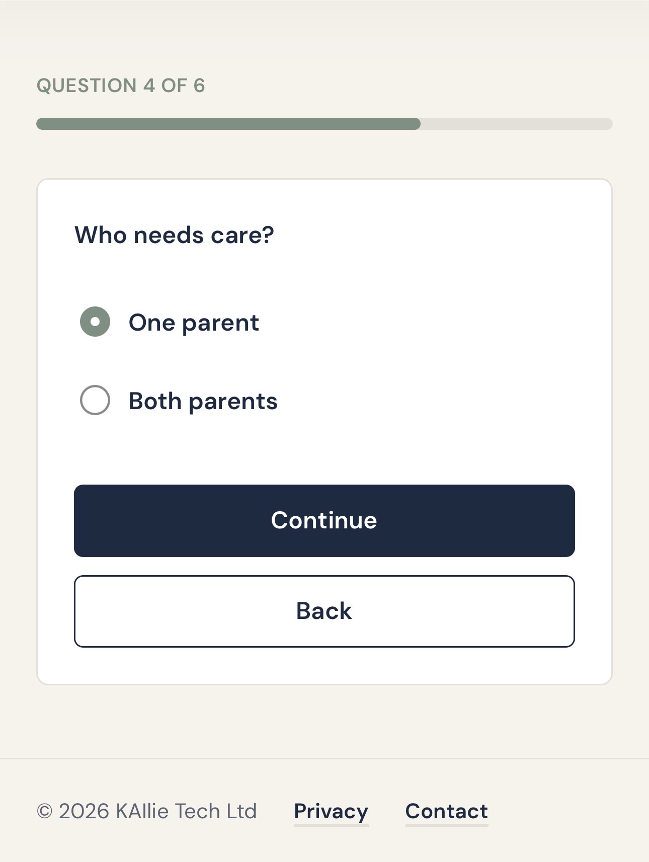
Task: Select the One parent radio button
Action: tap(95, 322)
